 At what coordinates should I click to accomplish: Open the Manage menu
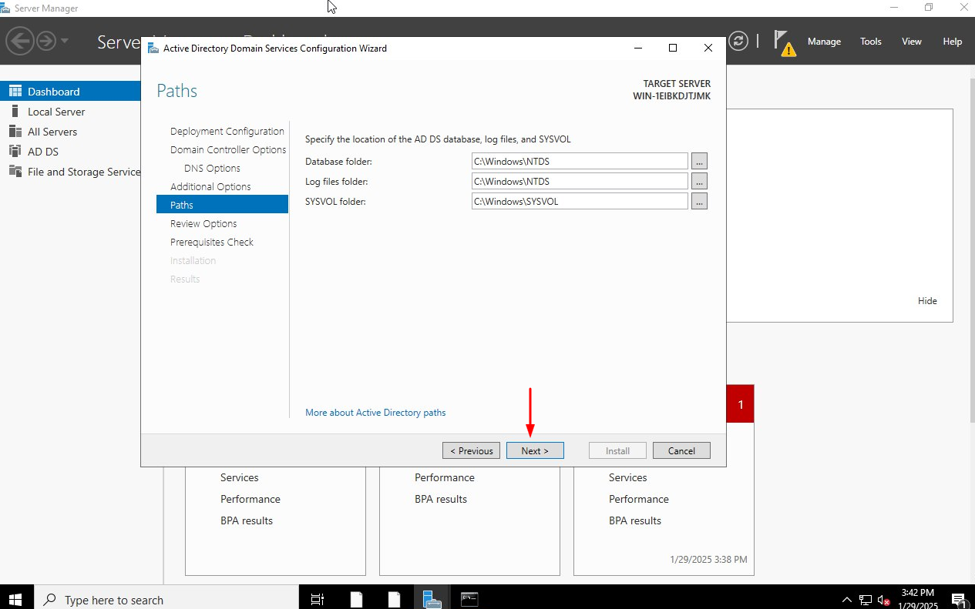coord(824,42)
